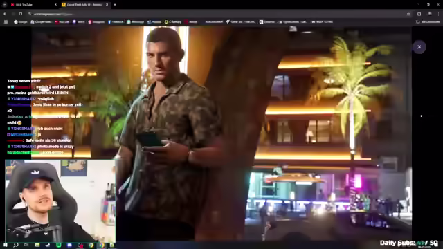Open Task View on the taskbar
Screen dimensions: 443x249
tap(26, 245)
